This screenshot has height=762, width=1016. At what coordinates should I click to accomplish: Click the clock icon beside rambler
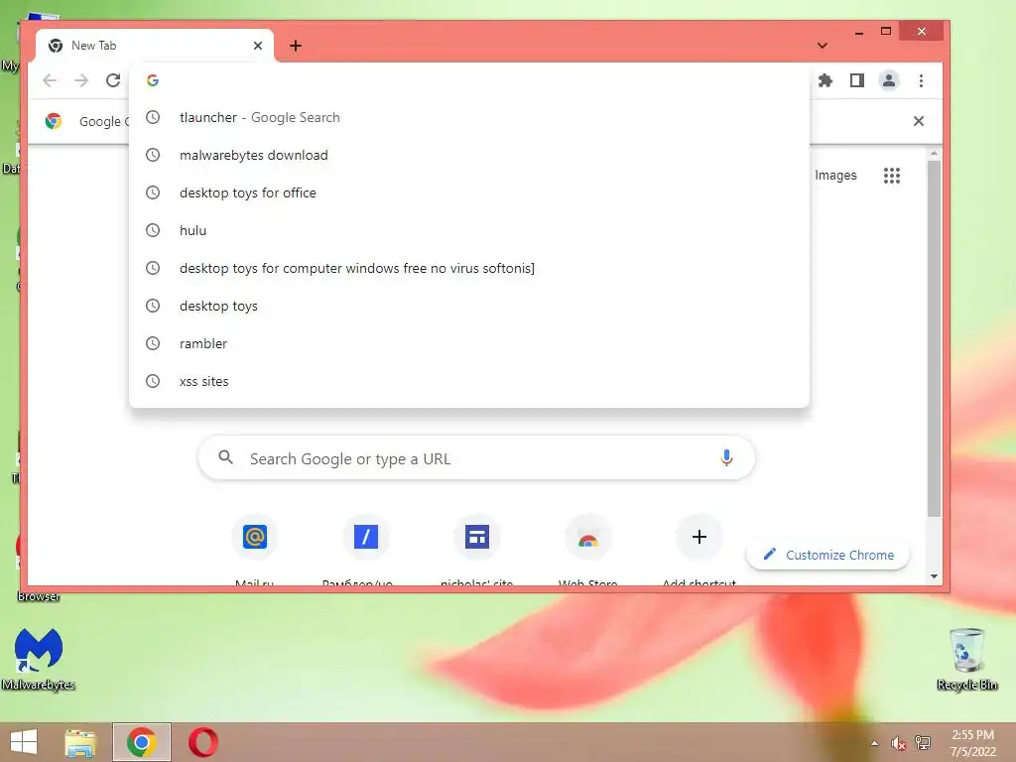point(153,343)
